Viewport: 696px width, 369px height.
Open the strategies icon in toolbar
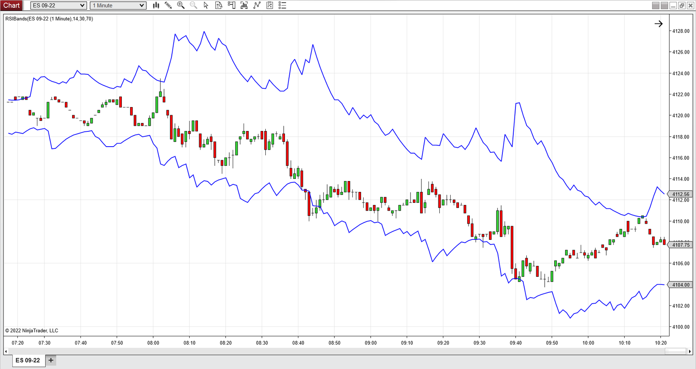[270, 5]
